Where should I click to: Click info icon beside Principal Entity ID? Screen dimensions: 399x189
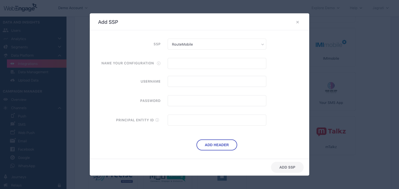pos(157,120)
